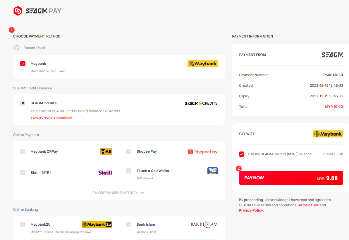Viewport: 349px width, 240px height.
Task: Click the Maybank logo in Pay With
Action: 328,134
